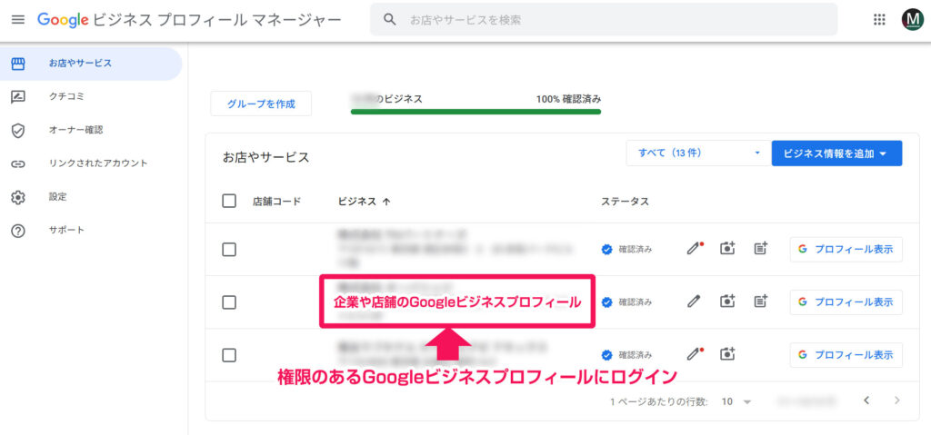This screenshot has height=435, width=931.
Task: Click the green verification progress bar
Action: [476, 113]
